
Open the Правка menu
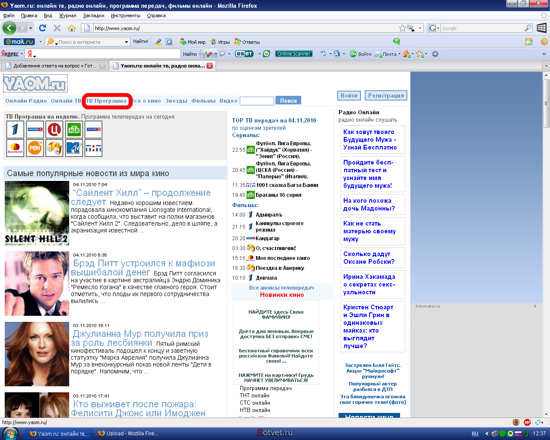click(29, 15)
